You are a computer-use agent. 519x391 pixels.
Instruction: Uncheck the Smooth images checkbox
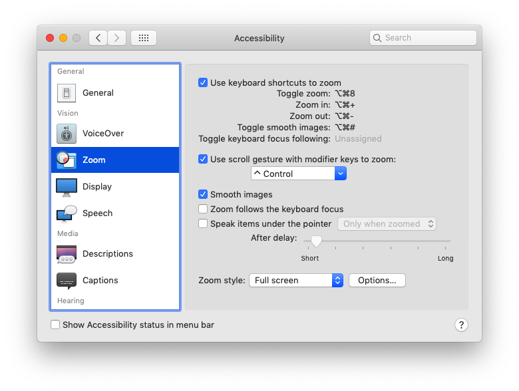(203, 195)
